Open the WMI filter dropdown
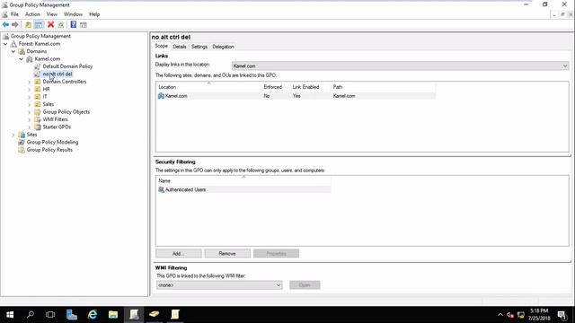 click(x=219, y=285)
